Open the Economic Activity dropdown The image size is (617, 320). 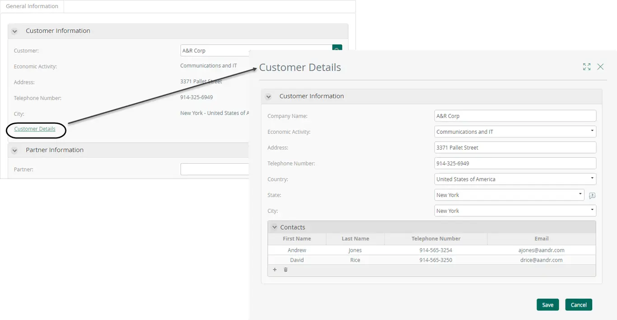[515, 132]
